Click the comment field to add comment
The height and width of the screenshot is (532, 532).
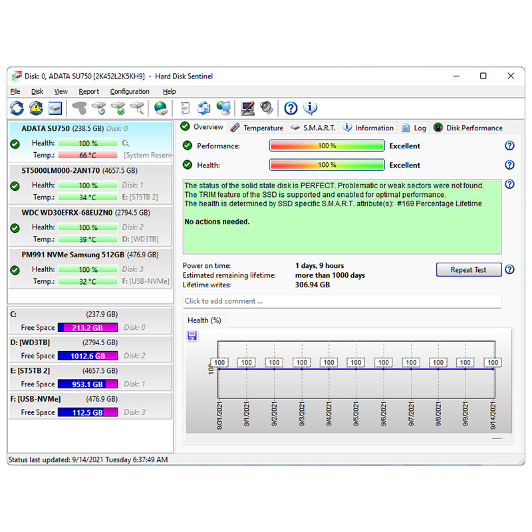pyautogui.click(x=342, y=301)
